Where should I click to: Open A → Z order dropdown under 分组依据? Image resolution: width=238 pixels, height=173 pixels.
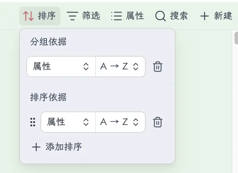(x=120, y=67)
